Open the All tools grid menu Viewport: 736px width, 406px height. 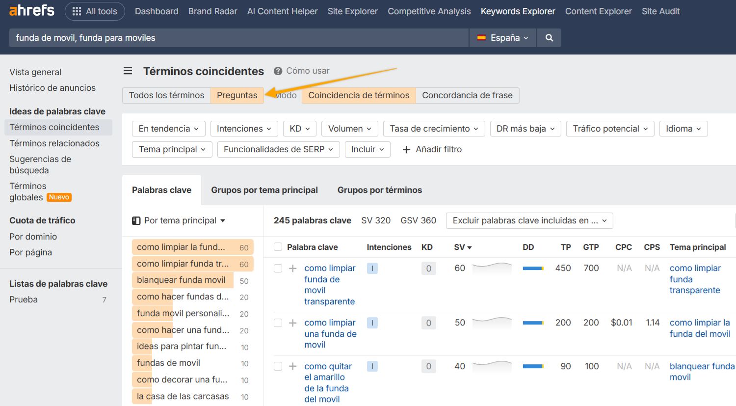click(x=95, y=11)
